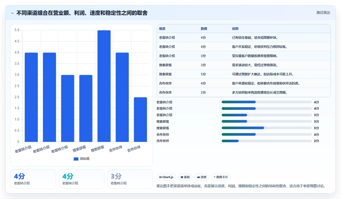
Task: Click the 搜索获客 3分 progress bar
Action: tap(267, 121)
